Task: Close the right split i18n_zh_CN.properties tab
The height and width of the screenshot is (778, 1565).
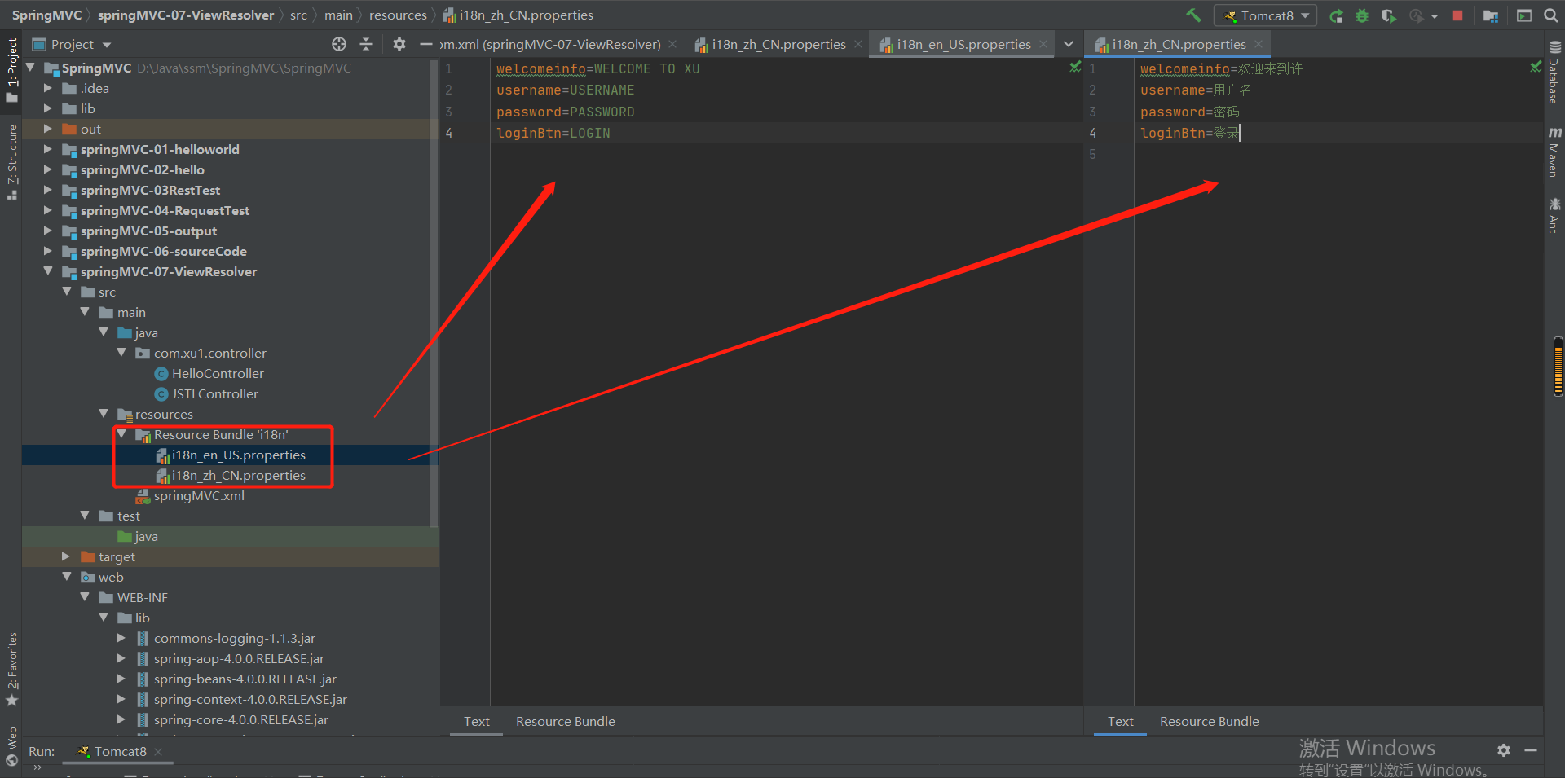Action: pyautogui.click(x=1259, y=44)
